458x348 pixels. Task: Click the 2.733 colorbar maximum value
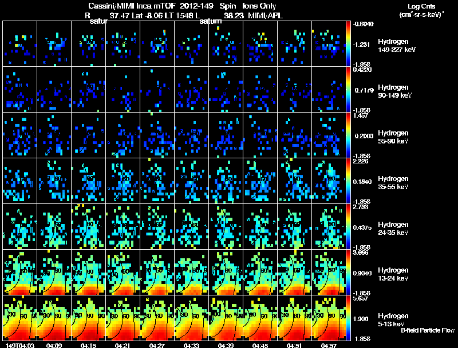pyautogui.click(x=361, y=207)
